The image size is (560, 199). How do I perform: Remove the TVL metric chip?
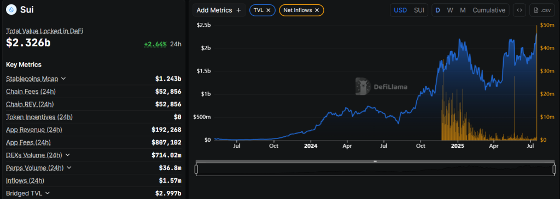(x=268, y=10)
